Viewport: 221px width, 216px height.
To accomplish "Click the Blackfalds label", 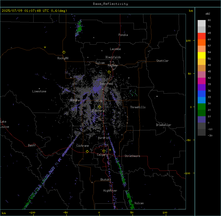I will 113,57.
